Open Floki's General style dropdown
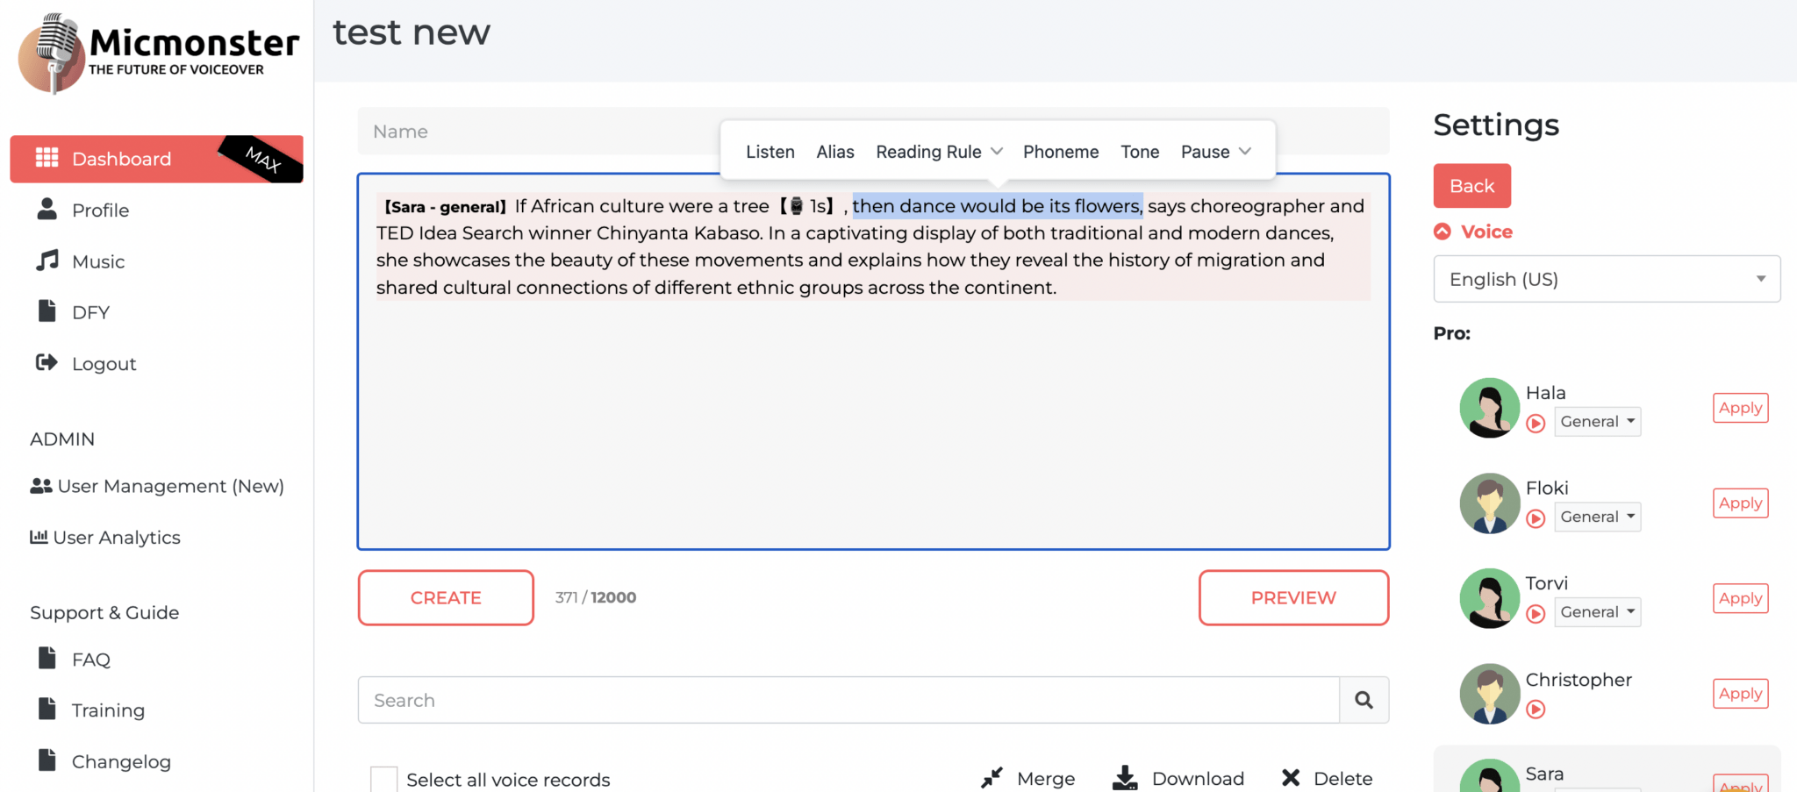Viewport: 1797px width, 792px height. coord(1597,517)
